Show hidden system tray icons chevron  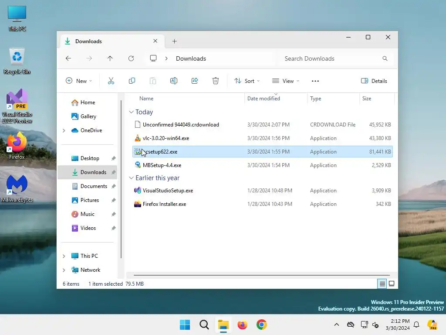(337, 325)
